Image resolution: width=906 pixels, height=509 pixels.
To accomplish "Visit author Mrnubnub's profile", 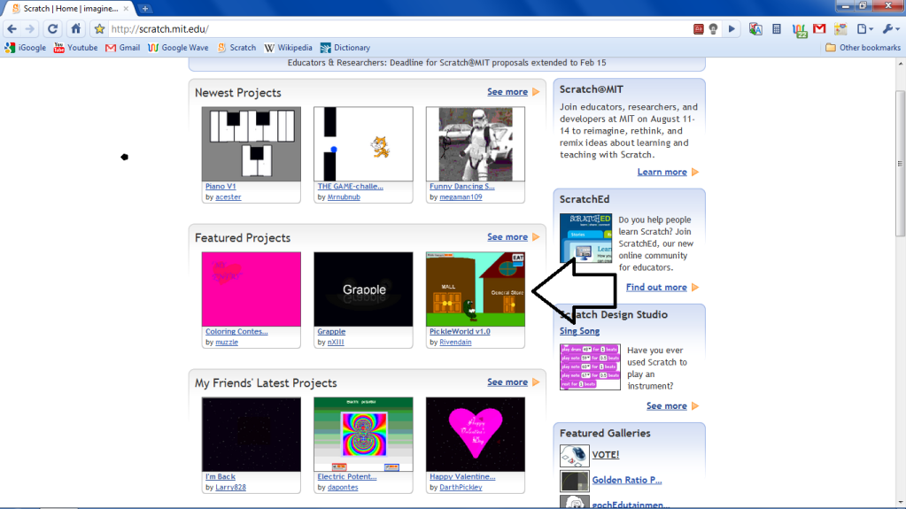I will click(x=344, y=197).
